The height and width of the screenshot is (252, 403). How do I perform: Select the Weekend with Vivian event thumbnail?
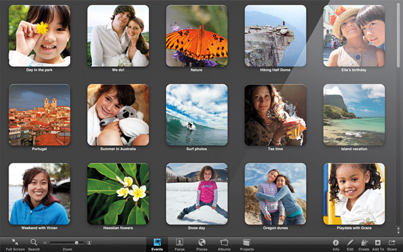pos(39,194)
